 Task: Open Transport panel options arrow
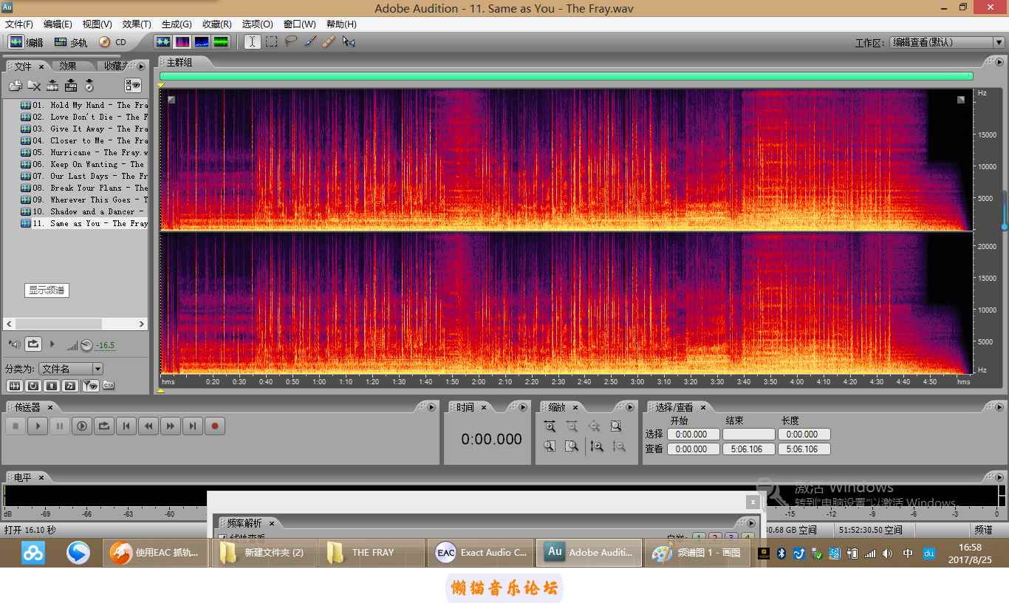coord(433,407)
